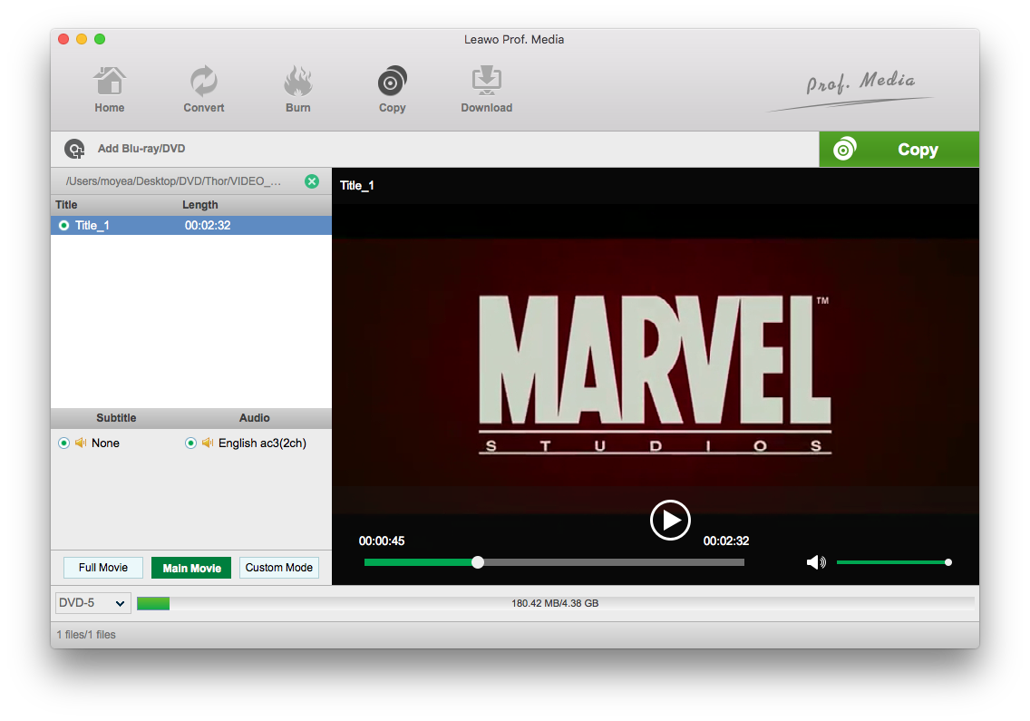Viewport: 1030px width, 721px height.
Task: Choose the None subtitle radio option
Action: pyautogui.click(x=63, y=443)
